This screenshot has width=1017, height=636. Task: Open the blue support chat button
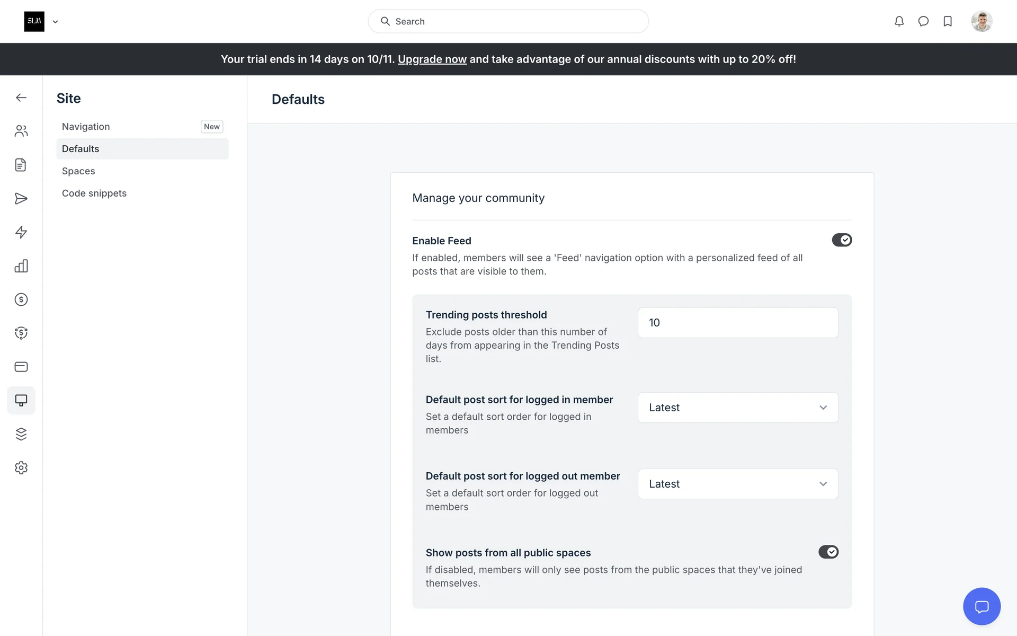[x=981, y=606]
